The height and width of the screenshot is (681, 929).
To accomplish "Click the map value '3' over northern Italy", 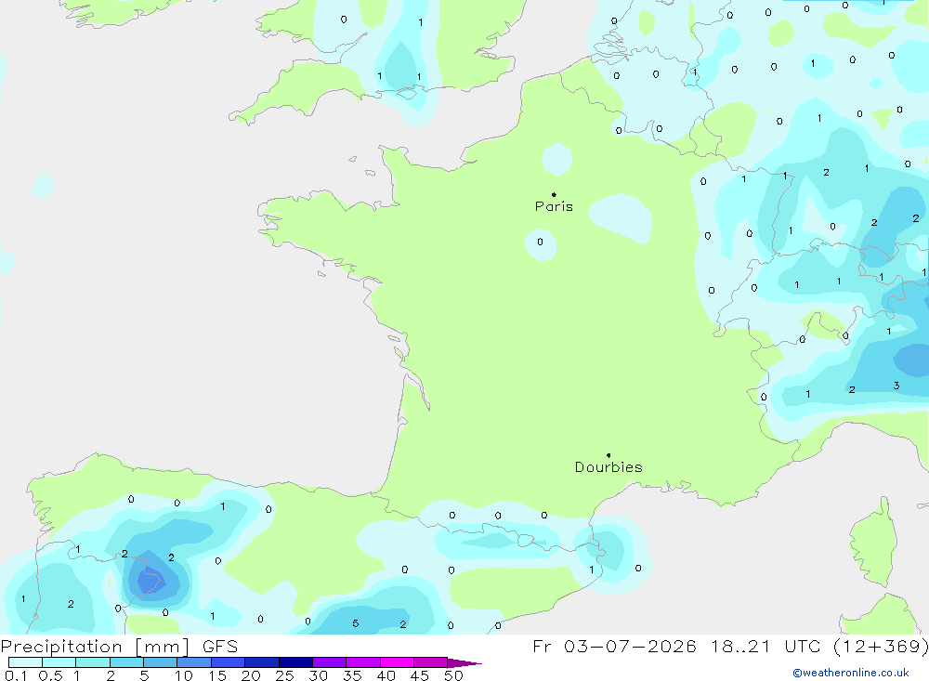I will [896, 386].
